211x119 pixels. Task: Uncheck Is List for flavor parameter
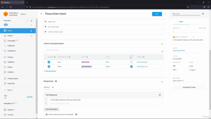pos(131,66)
